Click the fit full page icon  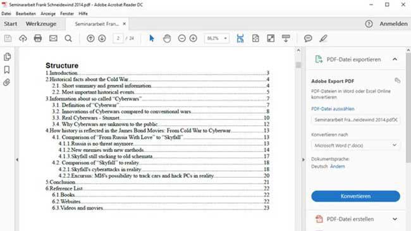coord(255,39)
